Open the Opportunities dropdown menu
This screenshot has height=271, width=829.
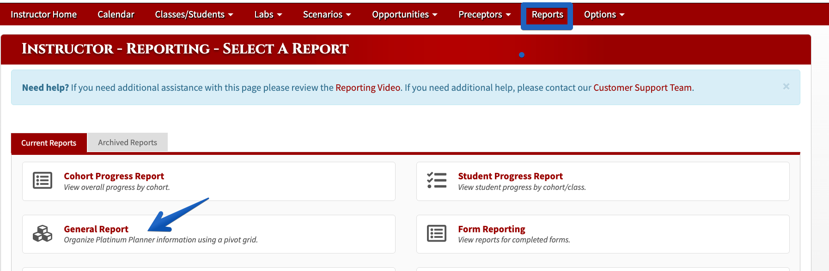tap(404, 14)
